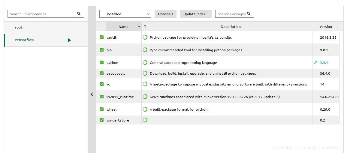Open the Installed package filter dropdown
The height and width of the screenshot is (153, 344).
(x=125, y=14)
